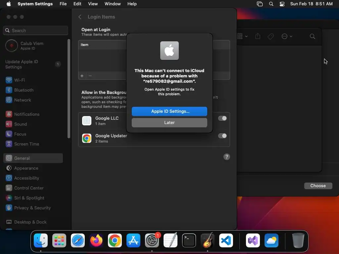
Task: Open System Settings from the Dock
Action: pyautogui.click(x=152, y=240)
